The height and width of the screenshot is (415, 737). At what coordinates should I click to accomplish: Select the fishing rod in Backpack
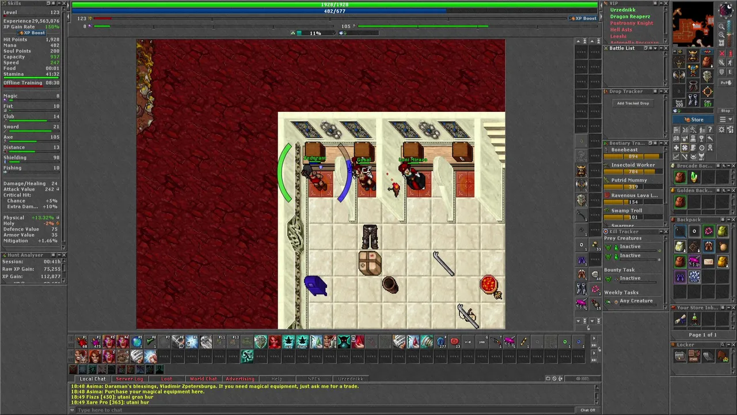680,231
